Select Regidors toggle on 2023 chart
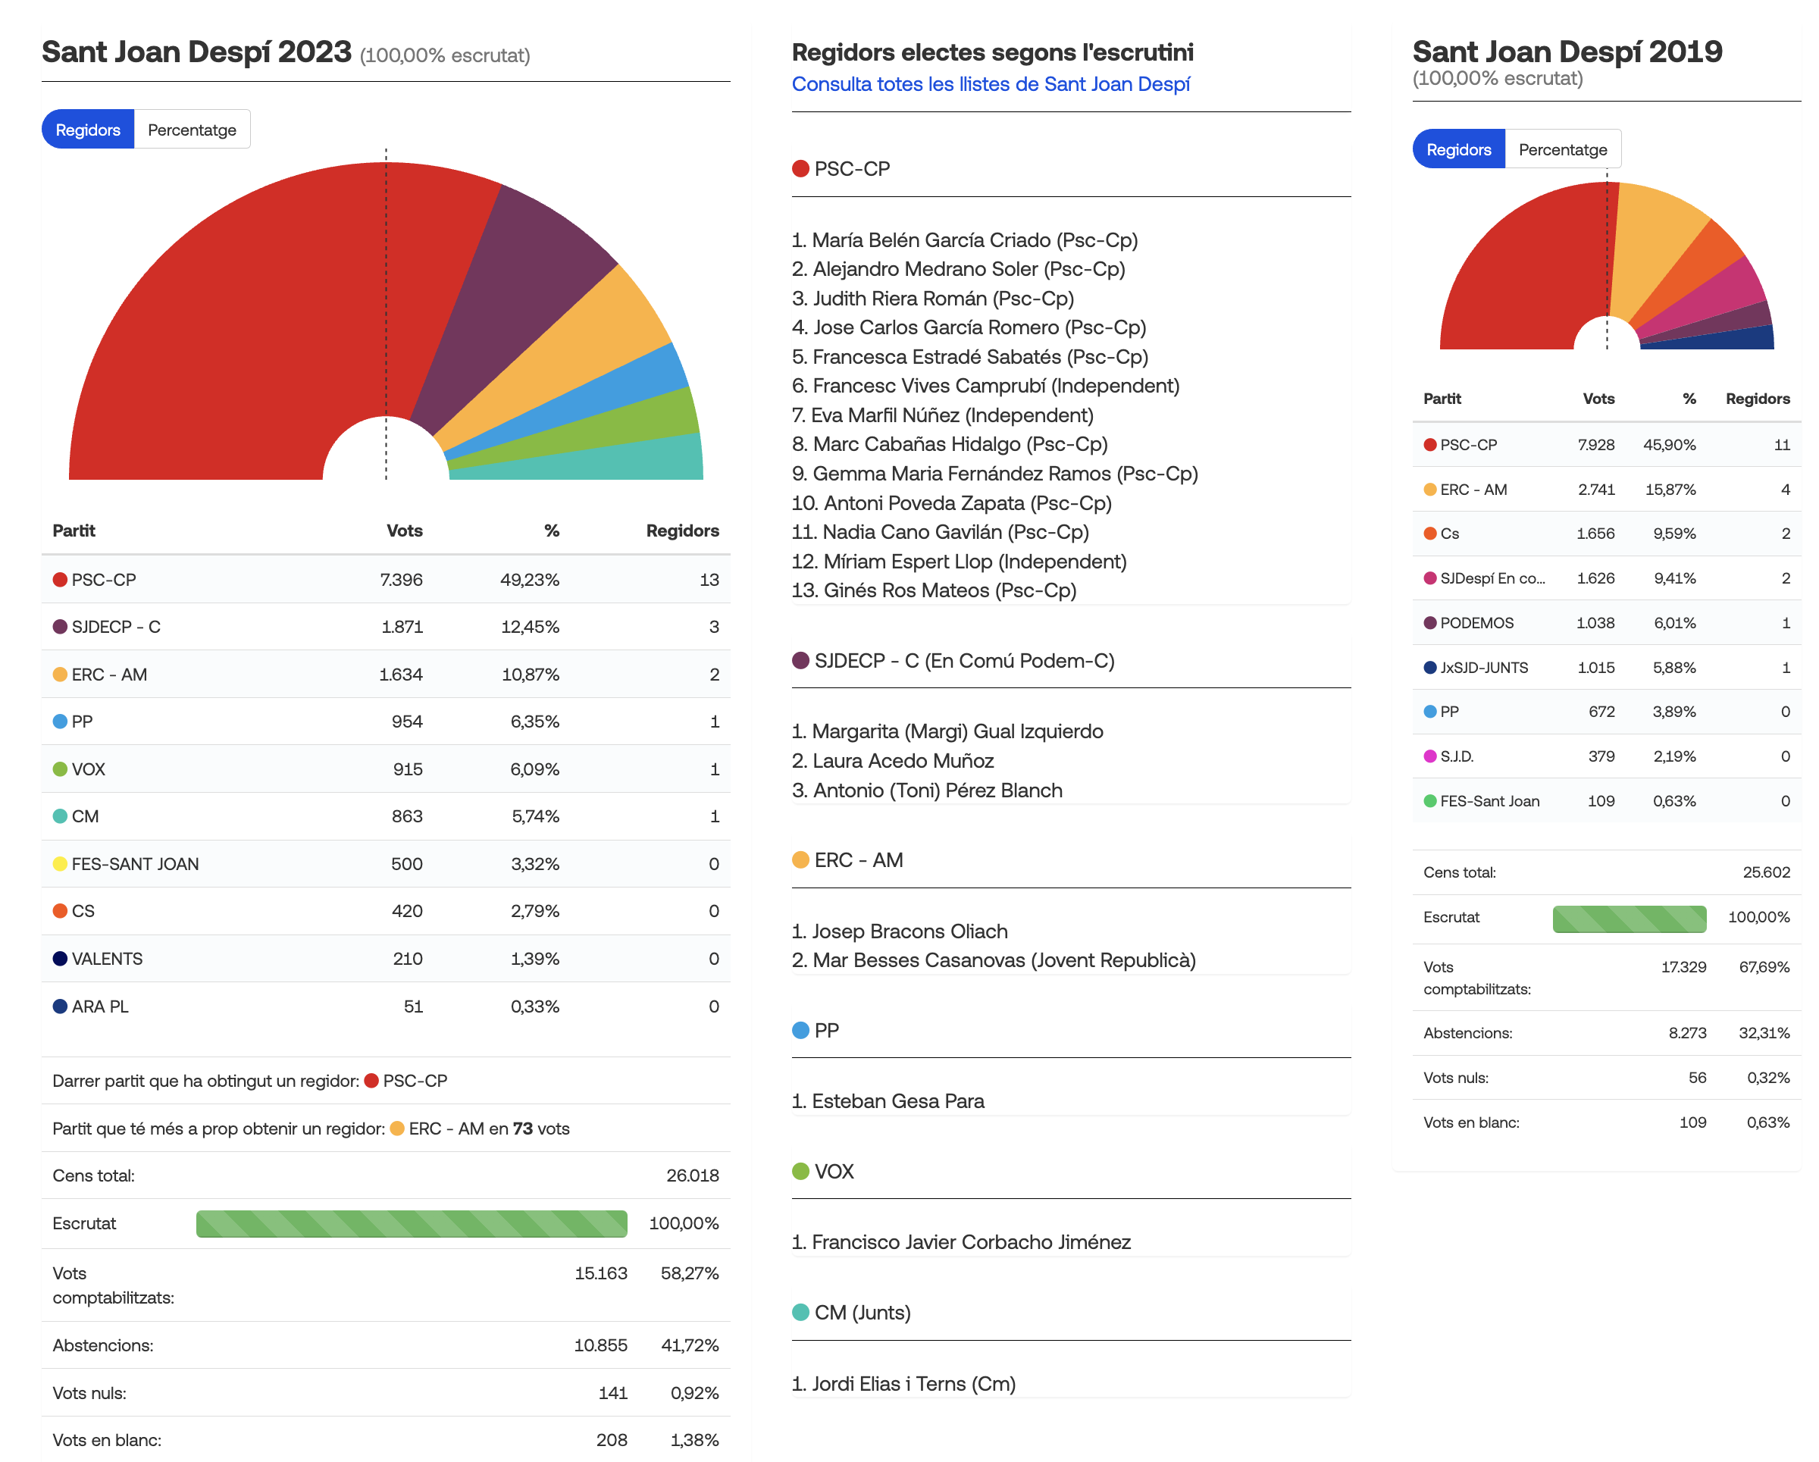 [88, 130]
